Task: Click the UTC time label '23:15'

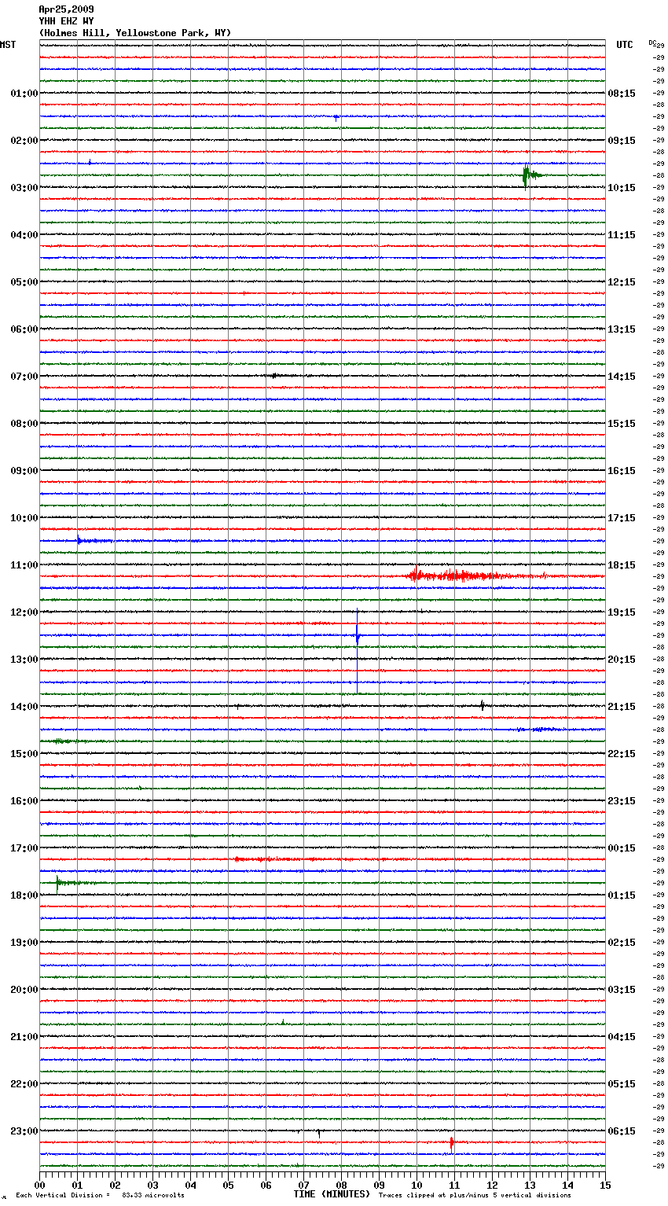Action: (x=622, y=801)
